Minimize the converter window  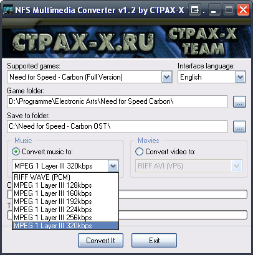point(214,10)
